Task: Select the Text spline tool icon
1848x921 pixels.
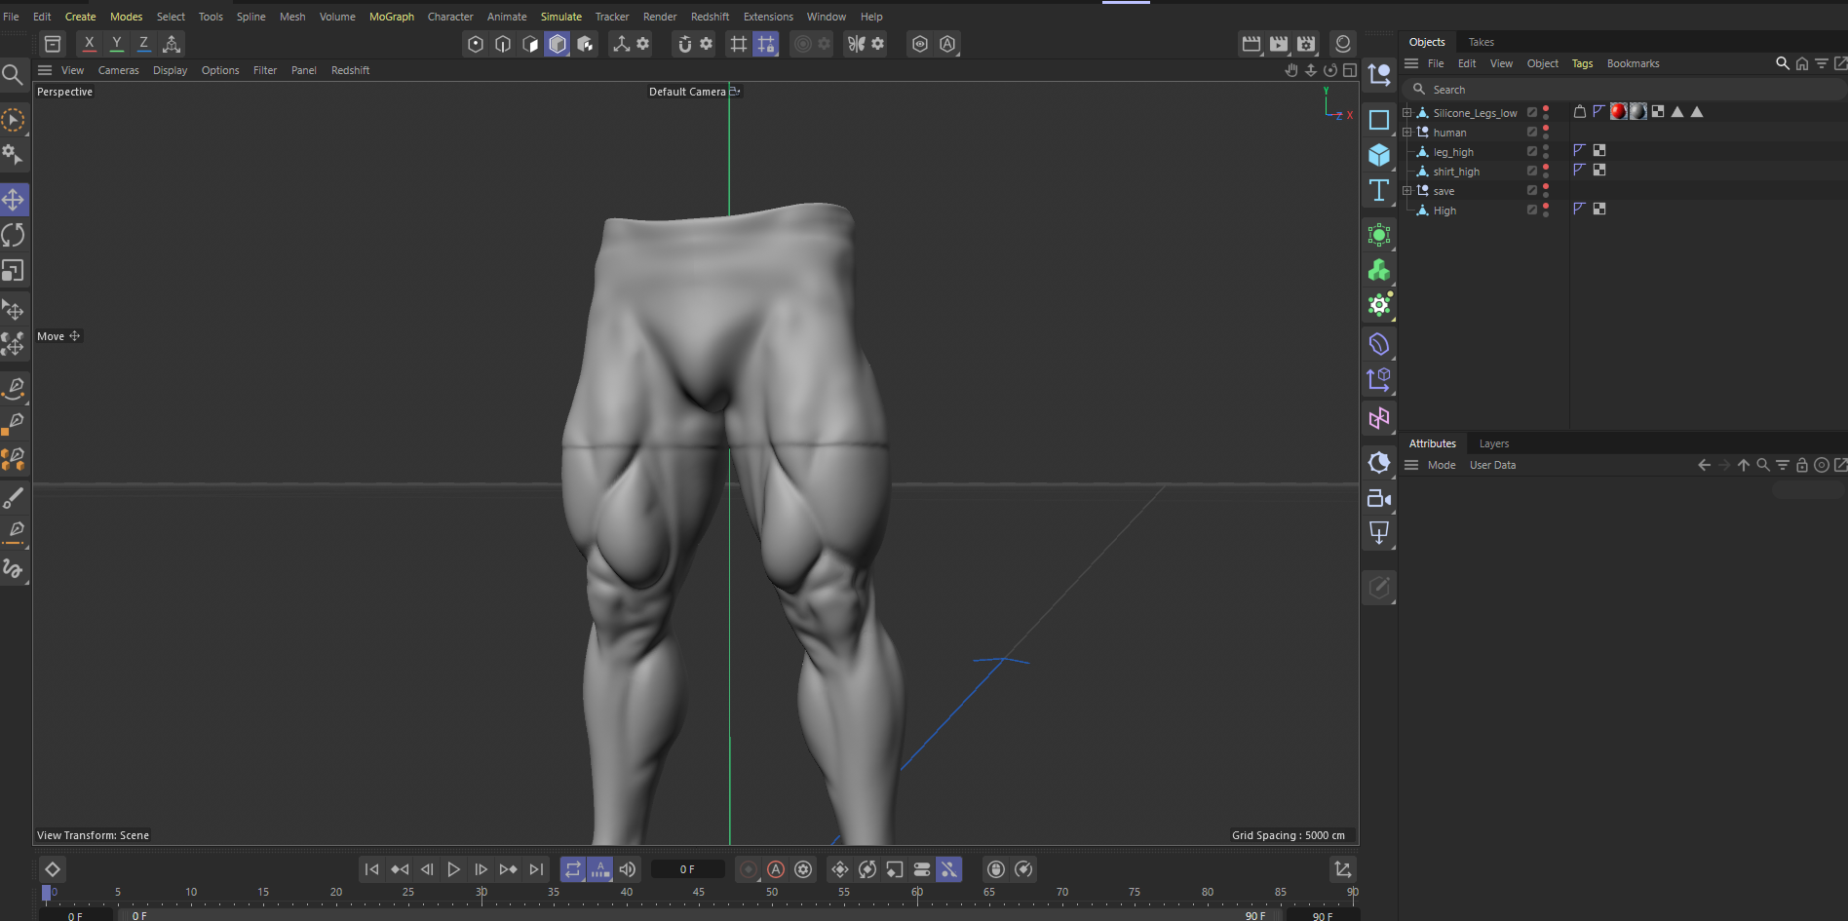Action: pyautogui.click(x=1378, y=190)
